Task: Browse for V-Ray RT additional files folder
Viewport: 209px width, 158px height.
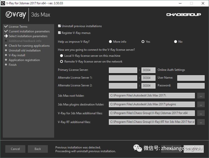Action: coord(201,122)
